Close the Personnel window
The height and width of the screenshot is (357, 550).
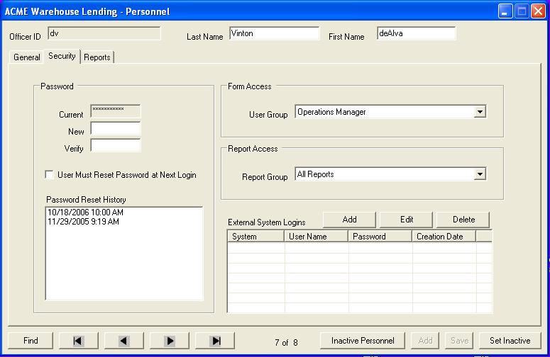538,11
